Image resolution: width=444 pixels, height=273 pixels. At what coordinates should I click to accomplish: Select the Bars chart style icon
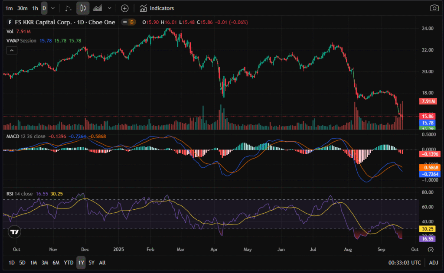(x=68, y=8)
